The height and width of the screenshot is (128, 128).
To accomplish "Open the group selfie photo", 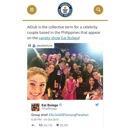I will [x=65, y=71].
